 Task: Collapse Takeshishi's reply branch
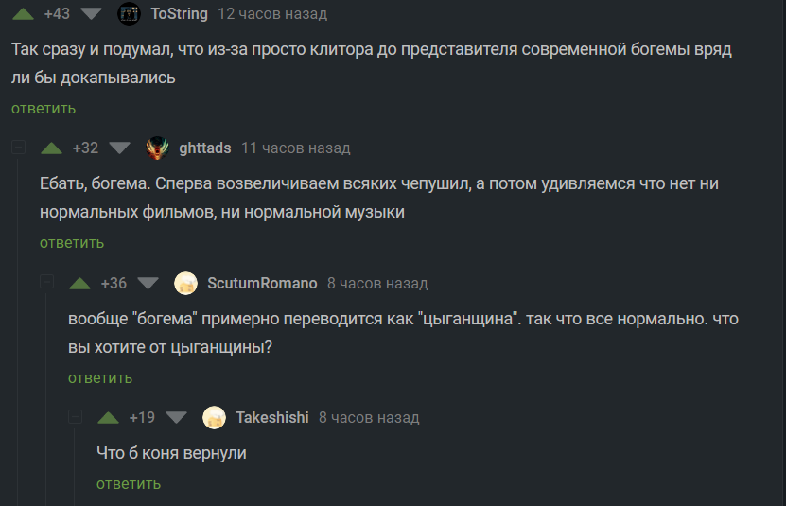pyautogui.click(x=76, y=418)
